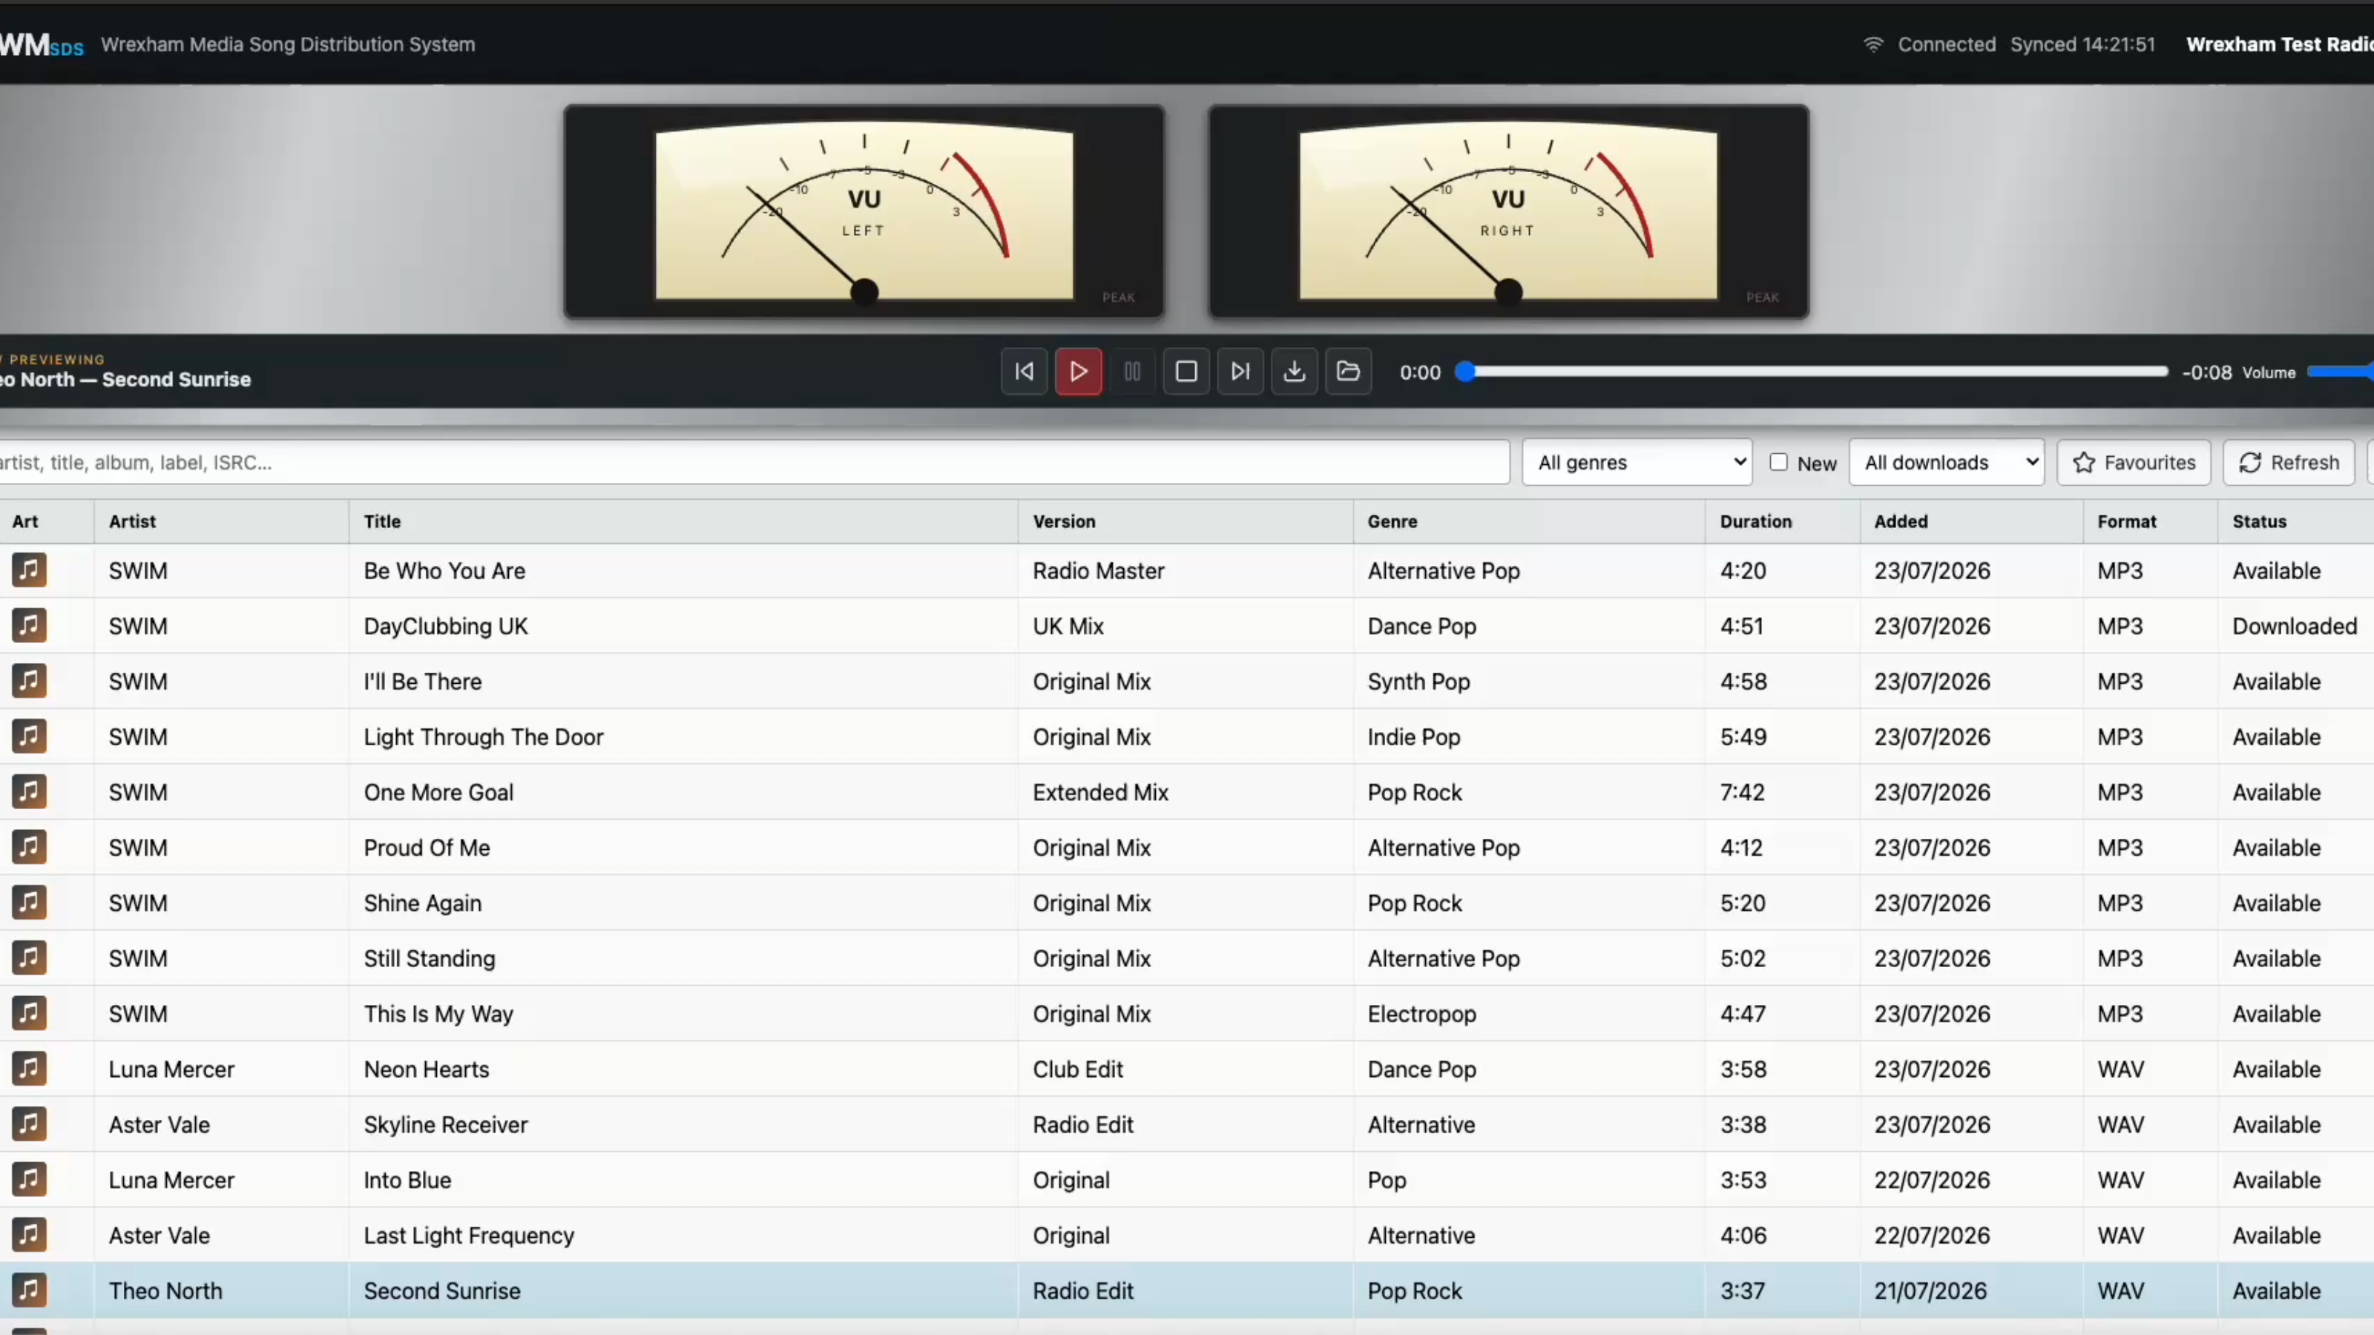Click the blue Volume slider
The image size is (2374, 1335).
(x=2340, y=372)
